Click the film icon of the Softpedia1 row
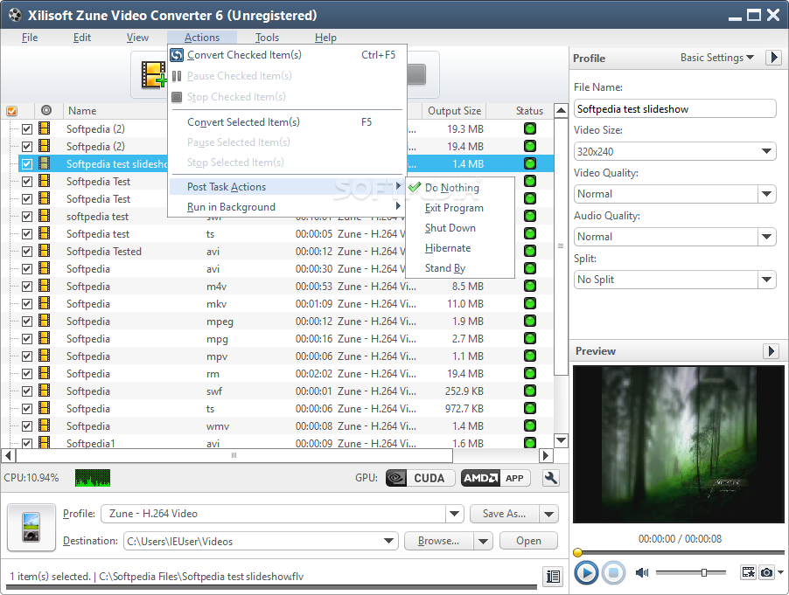This screenshot has height=595, width=789. click(45, 443)
